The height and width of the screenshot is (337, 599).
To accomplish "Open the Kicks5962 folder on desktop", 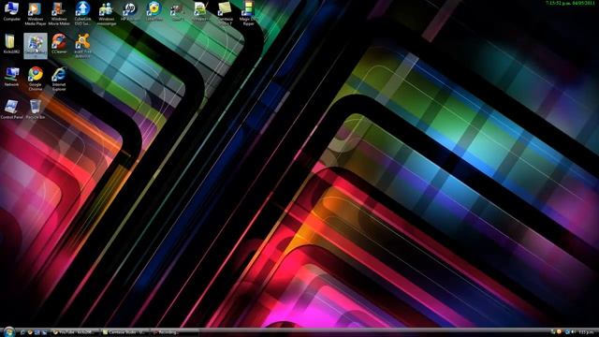I will coord(11,44).
